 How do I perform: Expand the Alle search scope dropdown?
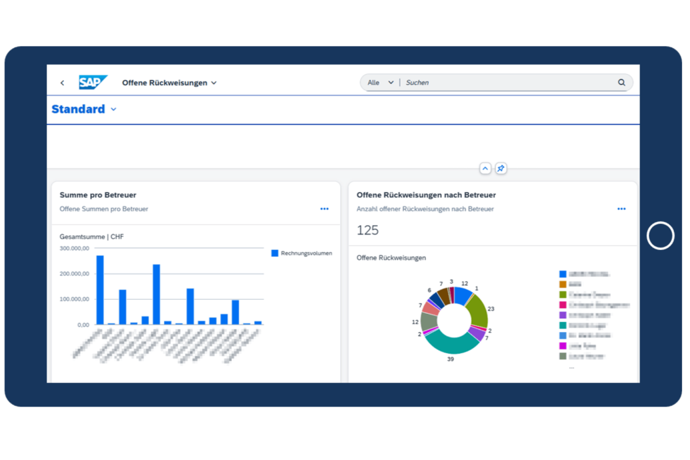point(380,82)
